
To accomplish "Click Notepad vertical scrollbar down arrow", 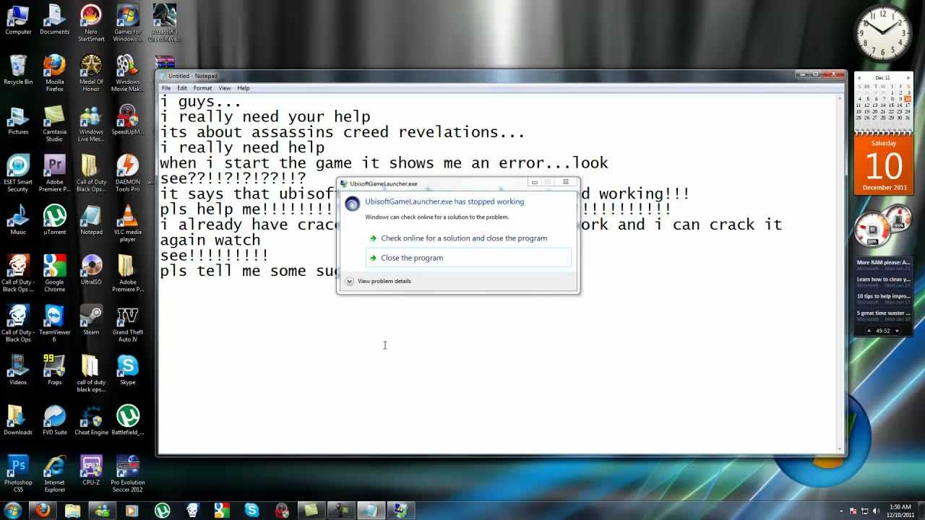I will coord(841,449).
